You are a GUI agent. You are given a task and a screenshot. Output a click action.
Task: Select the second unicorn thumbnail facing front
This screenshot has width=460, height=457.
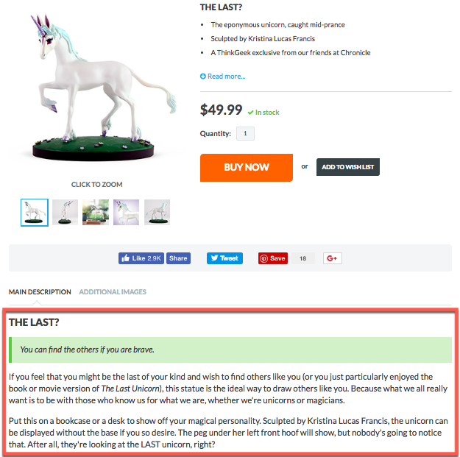pyautogui.click(x=65, y=213)
